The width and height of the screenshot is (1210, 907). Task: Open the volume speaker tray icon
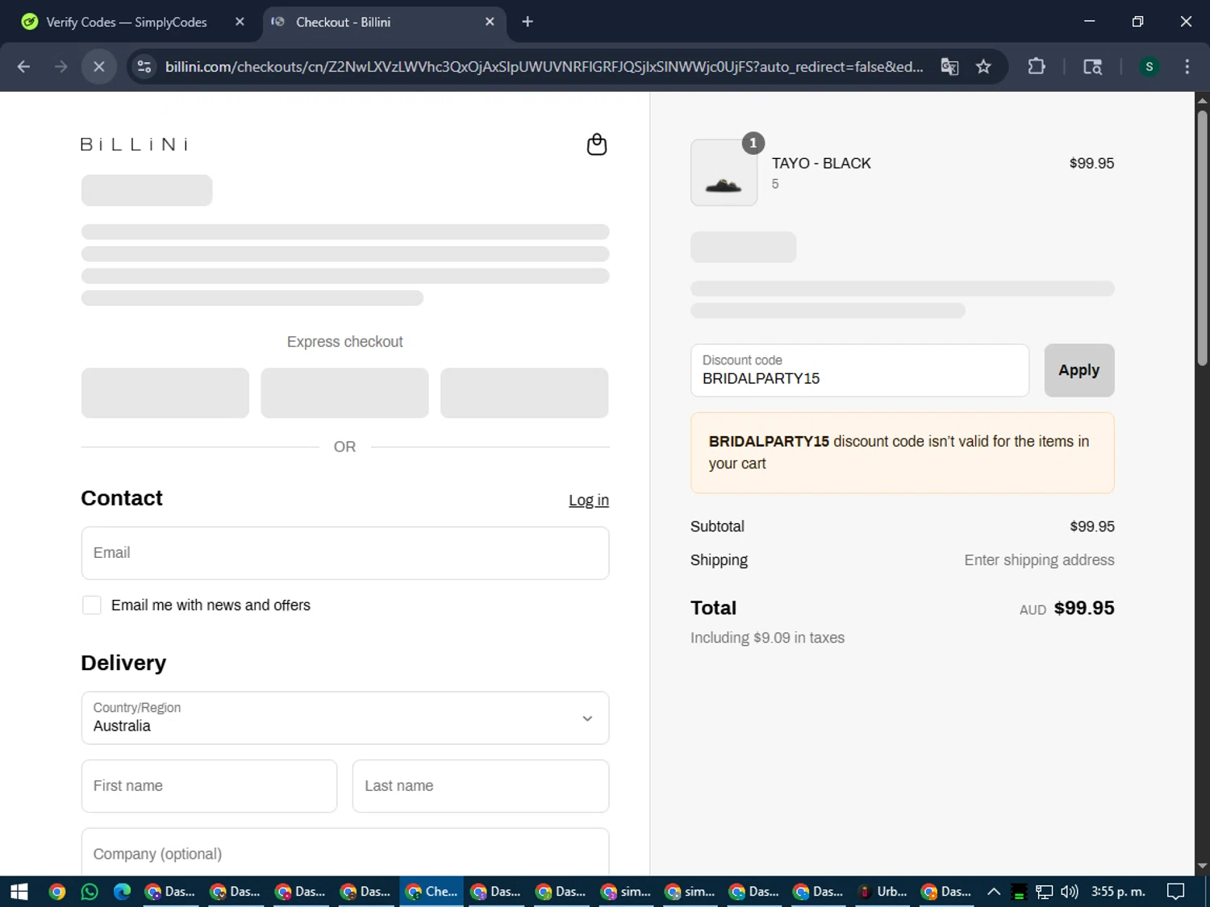point(1070,892)
